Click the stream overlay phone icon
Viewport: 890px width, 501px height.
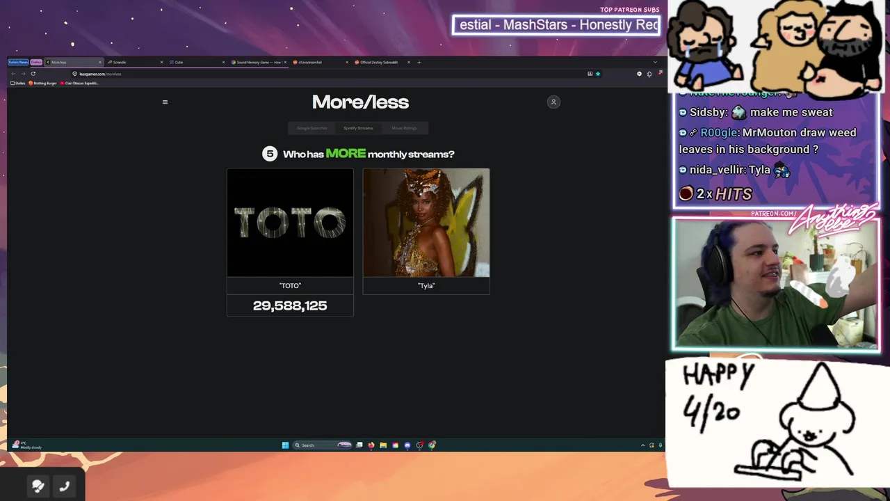[x=65, y=486]
